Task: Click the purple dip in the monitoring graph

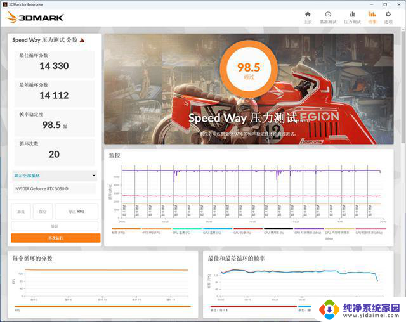Action: (174, 176)
